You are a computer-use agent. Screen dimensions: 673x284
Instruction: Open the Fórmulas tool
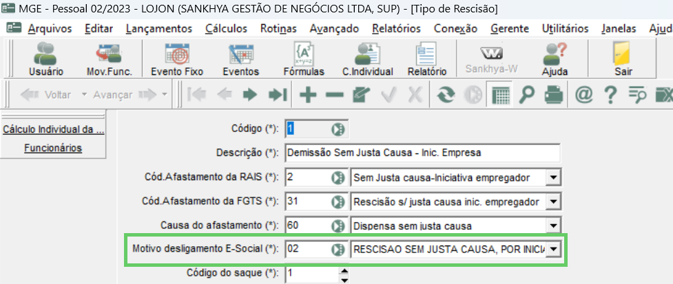304,58
